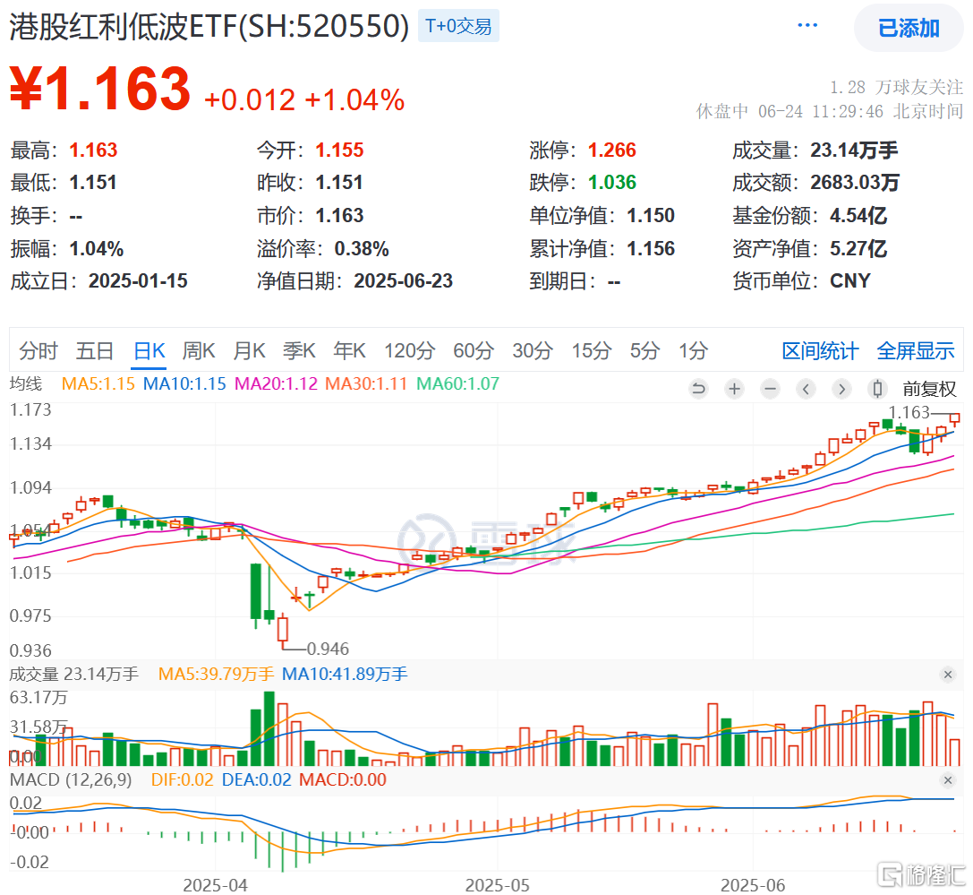Screen dimensions: 973x895
Task: Move chart right with the next arrow
Action: pyautogui.click(x=841, y=390)
